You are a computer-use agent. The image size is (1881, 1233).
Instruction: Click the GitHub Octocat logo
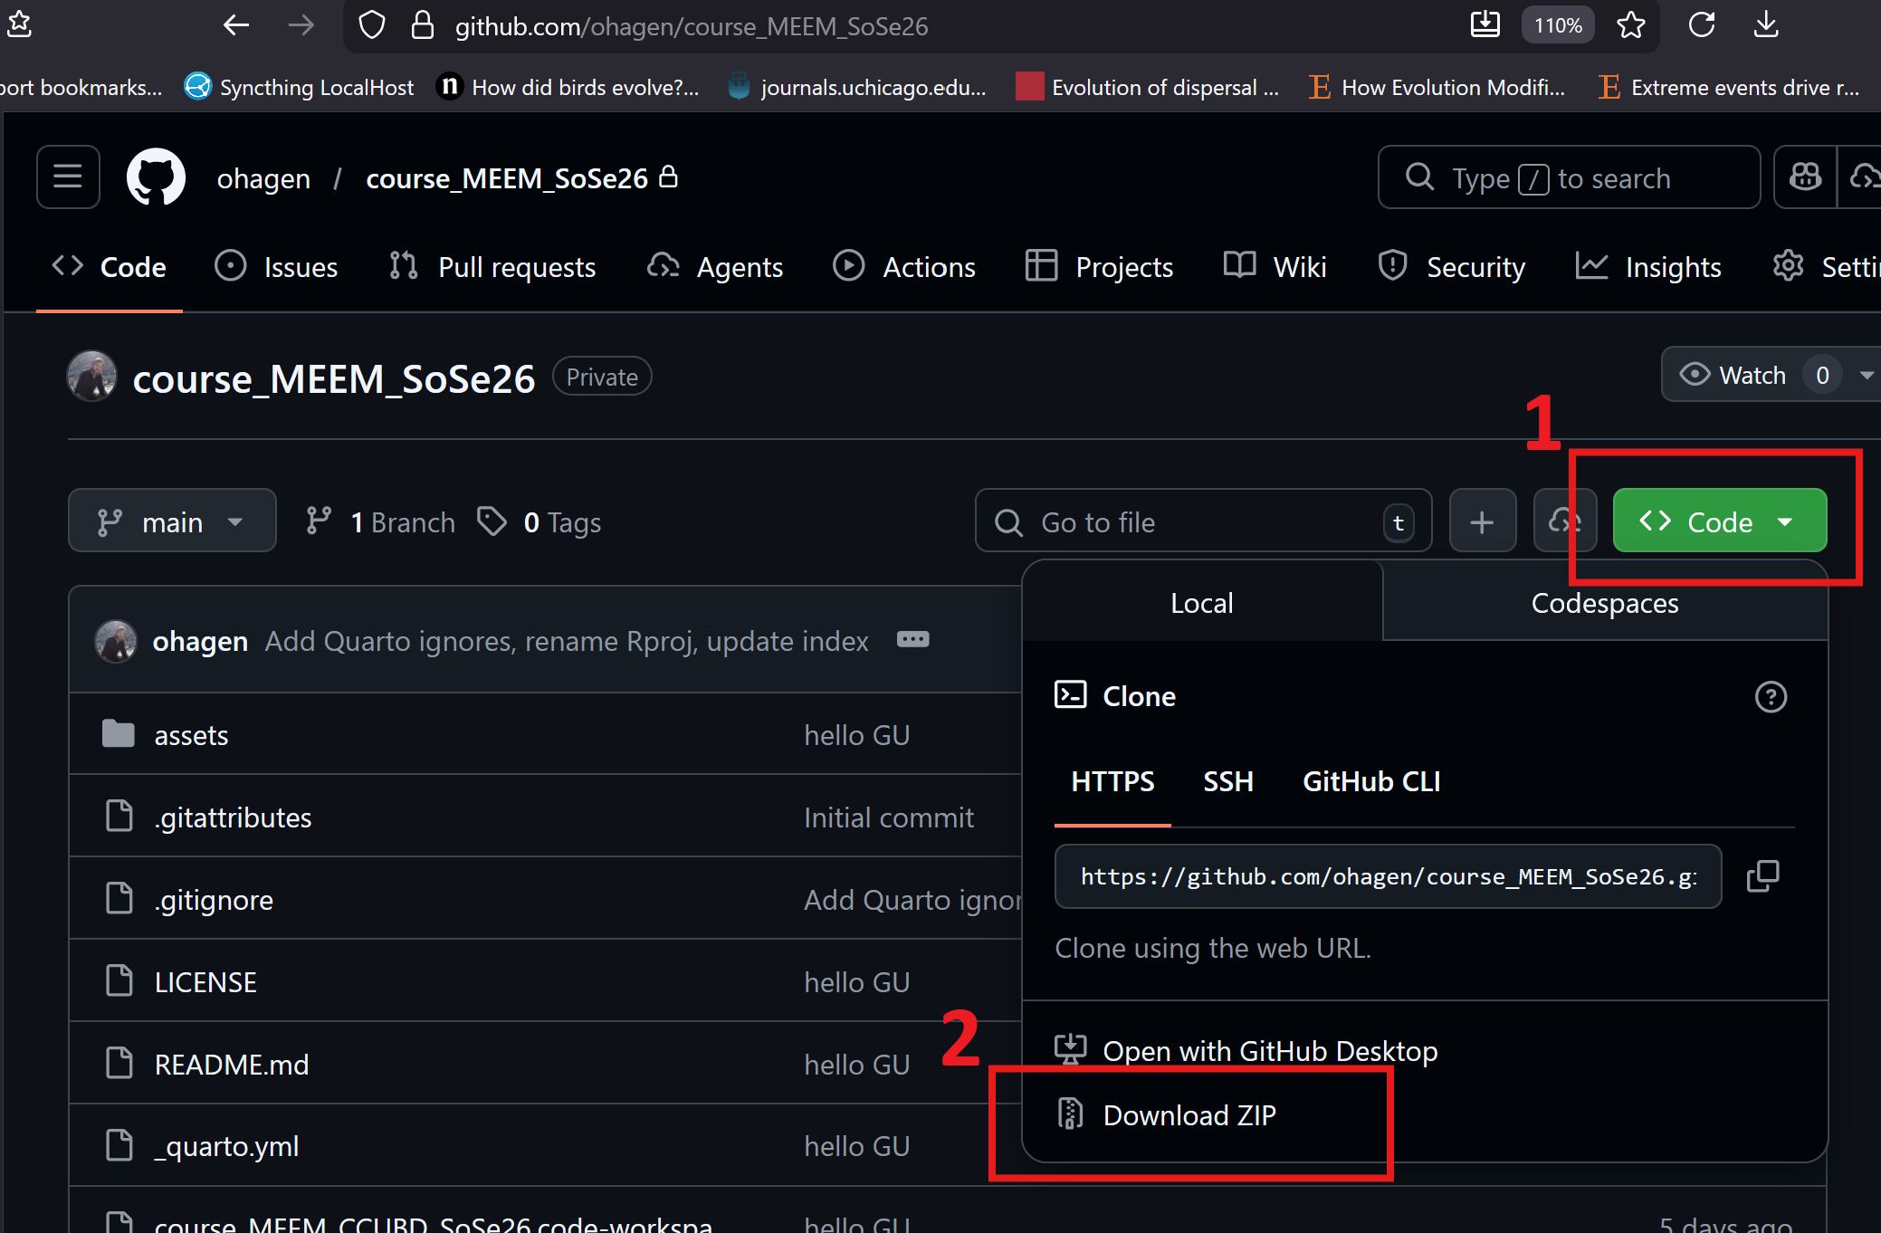pos(156,177)
